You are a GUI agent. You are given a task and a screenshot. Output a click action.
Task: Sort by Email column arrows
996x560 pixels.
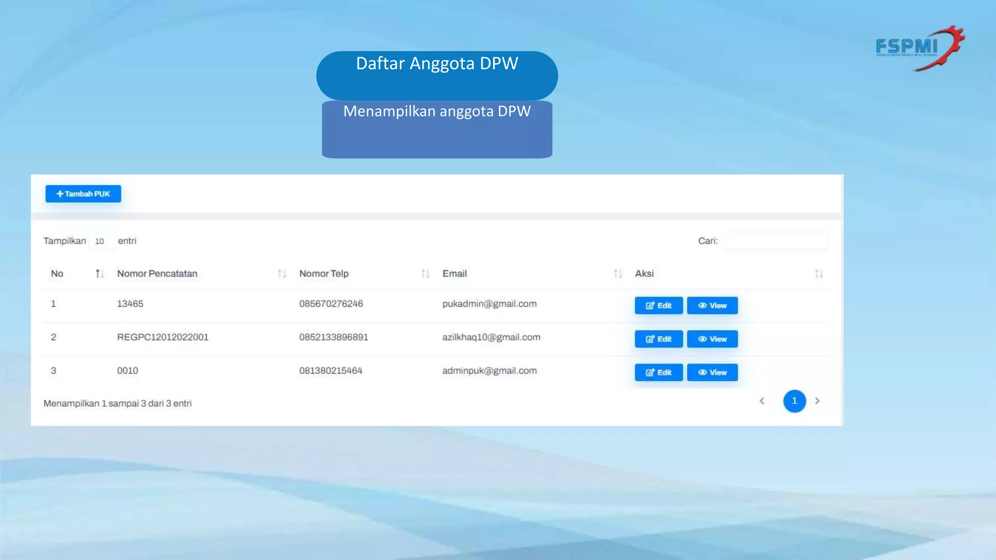pos(618,274)
